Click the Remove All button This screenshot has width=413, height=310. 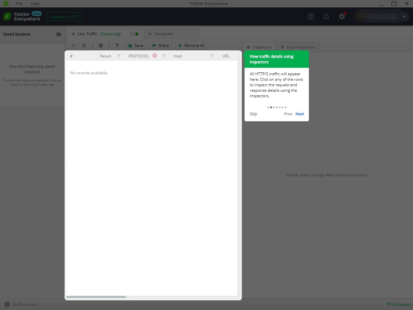(x=191, y=46)
